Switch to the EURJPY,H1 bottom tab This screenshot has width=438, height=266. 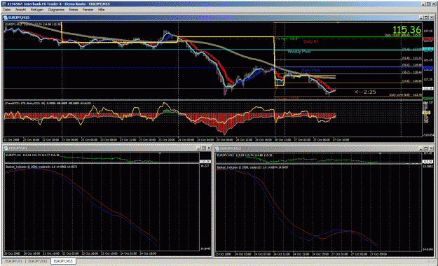click(x=14, y=261)
